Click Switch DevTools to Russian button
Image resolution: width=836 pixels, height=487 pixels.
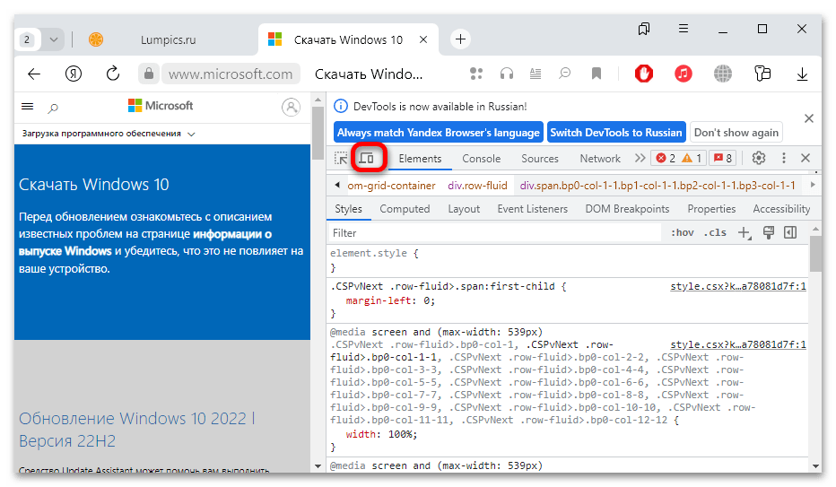coord(616,133)
